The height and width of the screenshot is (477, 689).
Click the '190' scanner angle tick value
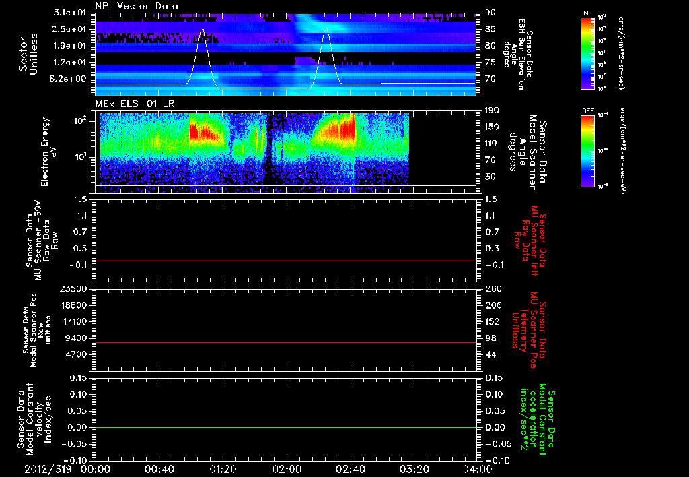(493, 110)
